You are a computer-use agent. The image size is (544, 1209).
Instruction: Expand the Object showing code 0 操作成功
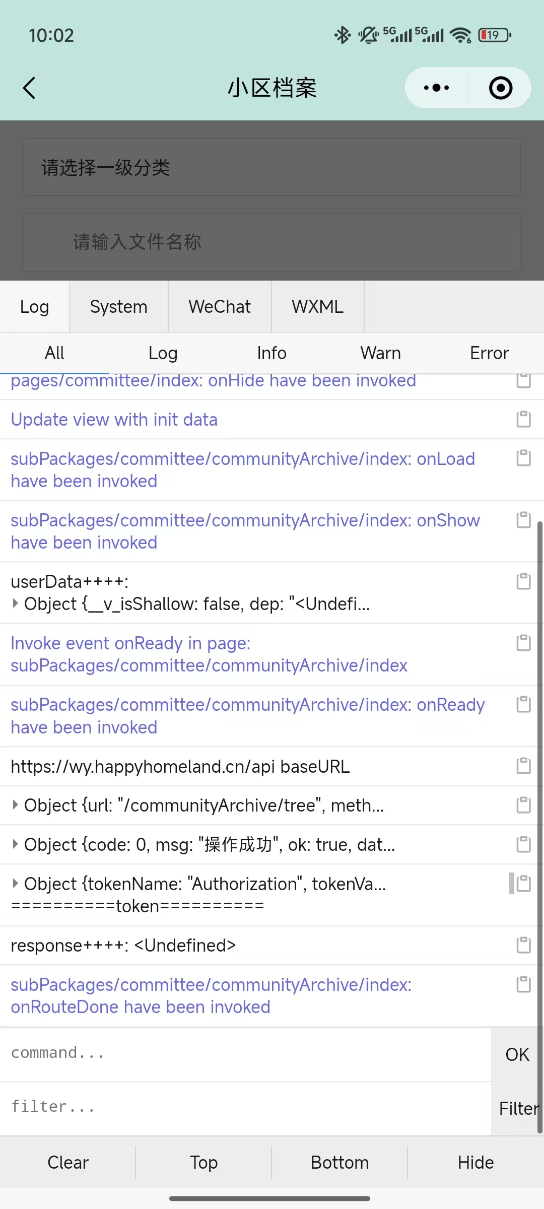coord(15,844)
